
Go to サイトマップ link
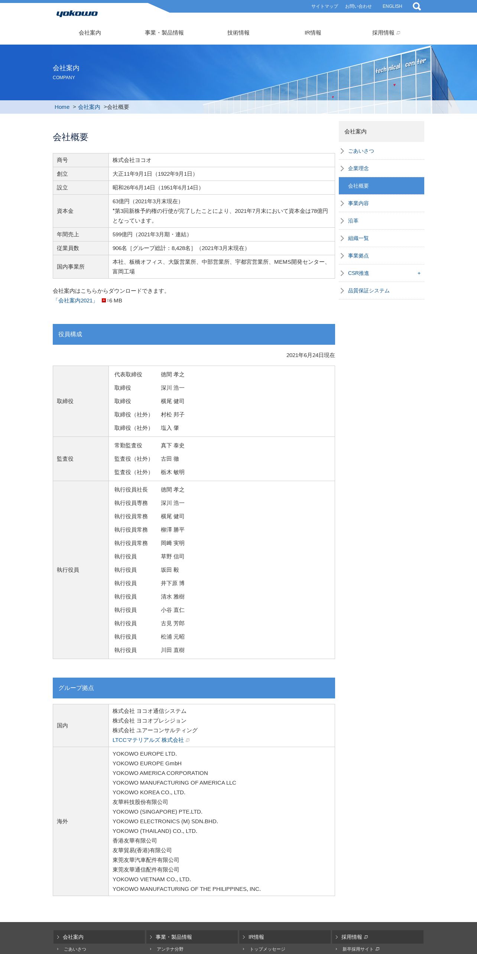(325, 6)
